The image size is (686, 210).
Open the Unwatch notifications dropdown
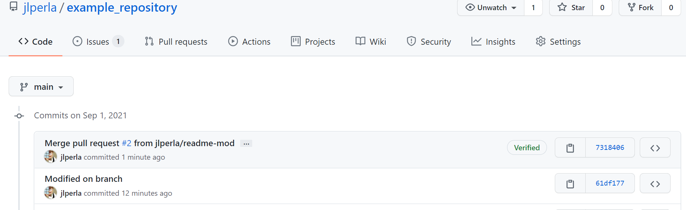point(491,8)
